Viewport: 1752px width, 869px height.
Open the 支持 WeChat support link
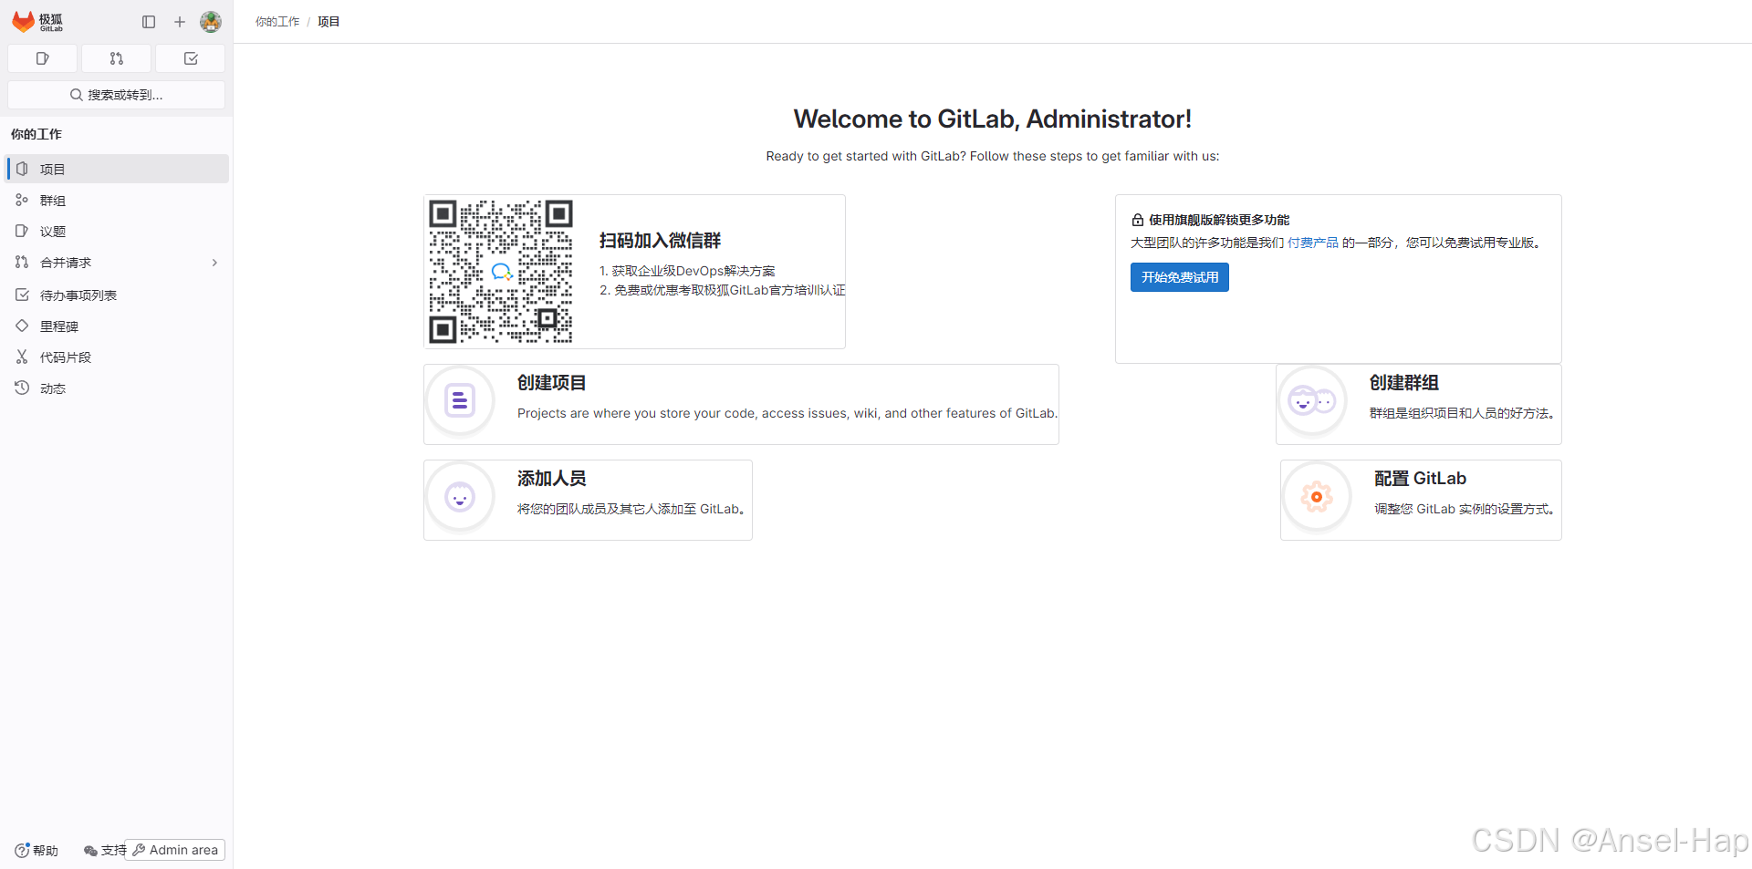(x=105, y=850)
